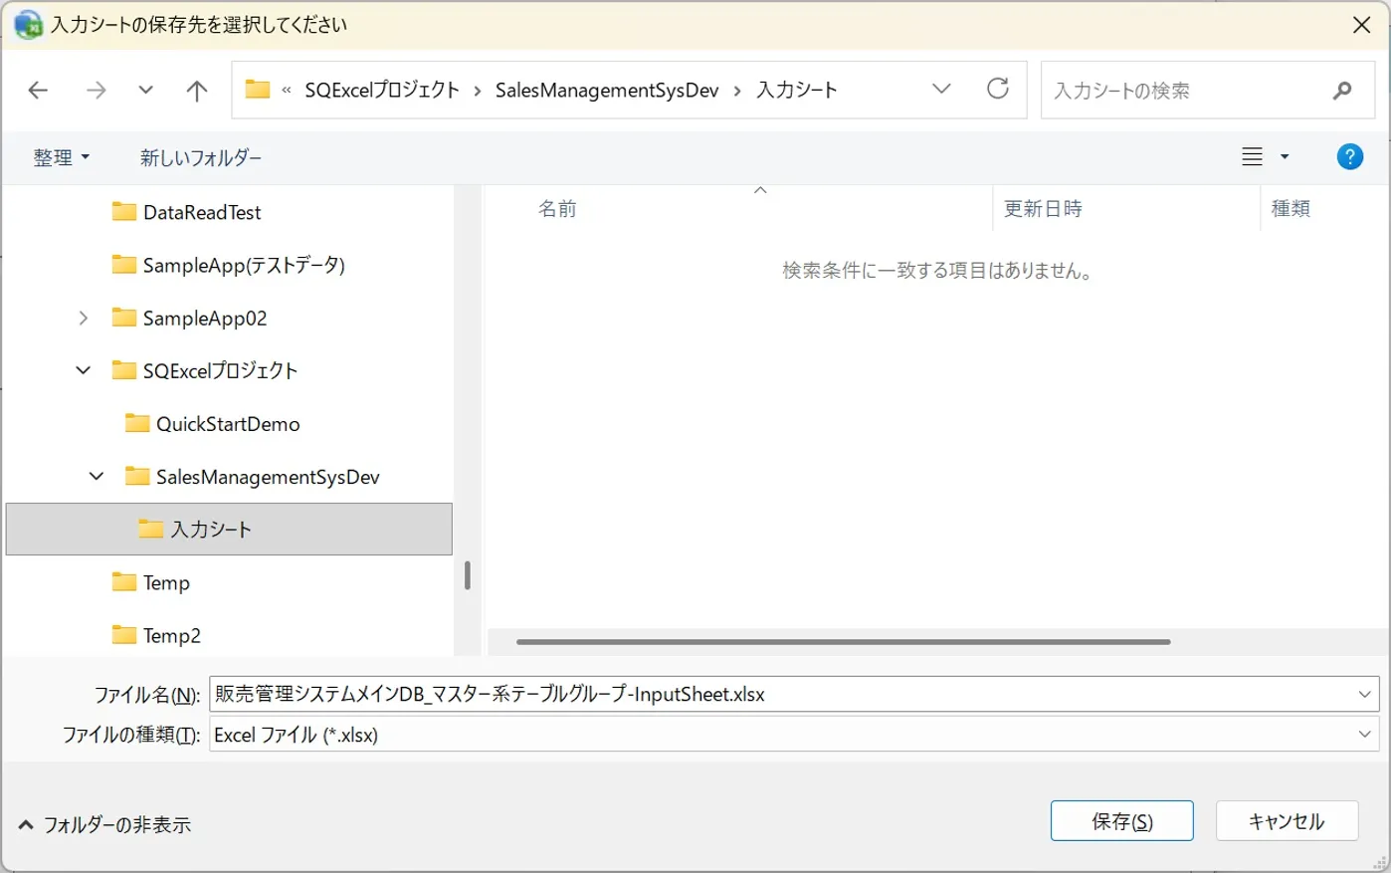The width and height of the screenshot is (1391, 873).
Task: Click the search magnifier icon
Action: tap(1342, 91)
